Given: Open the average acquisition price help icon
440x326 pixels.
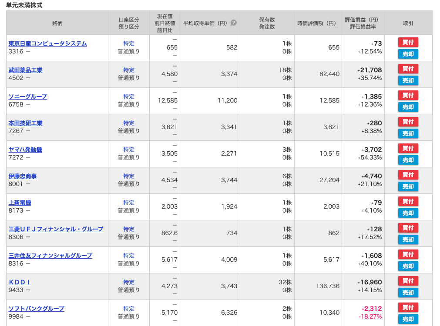Looking at the screenshot, I should 233,23.
